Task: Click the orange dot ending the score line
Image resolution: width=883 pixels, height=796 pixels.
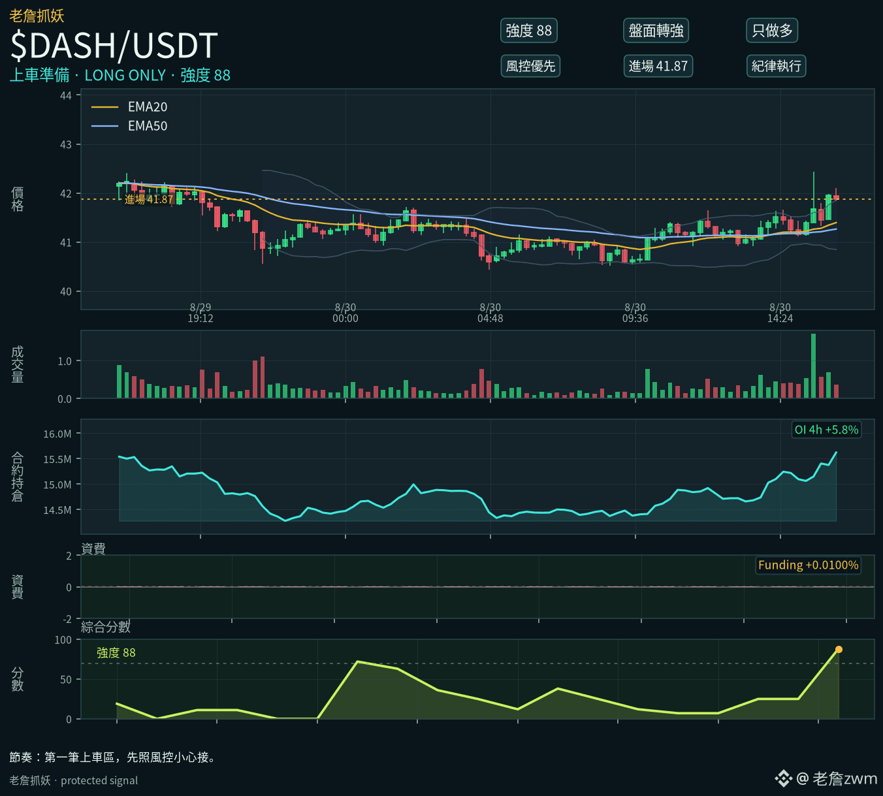Action: 839,650
